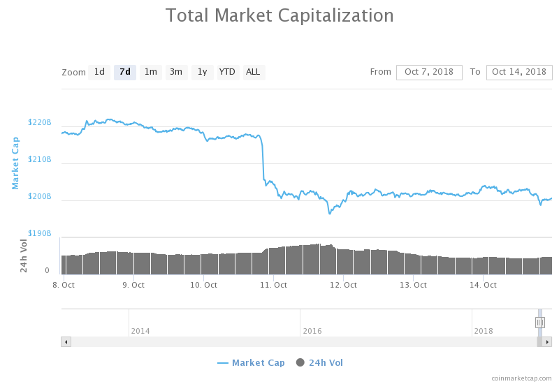
Task: Click the 2014 area in the navigator
Action: click(x=140, y=323)
